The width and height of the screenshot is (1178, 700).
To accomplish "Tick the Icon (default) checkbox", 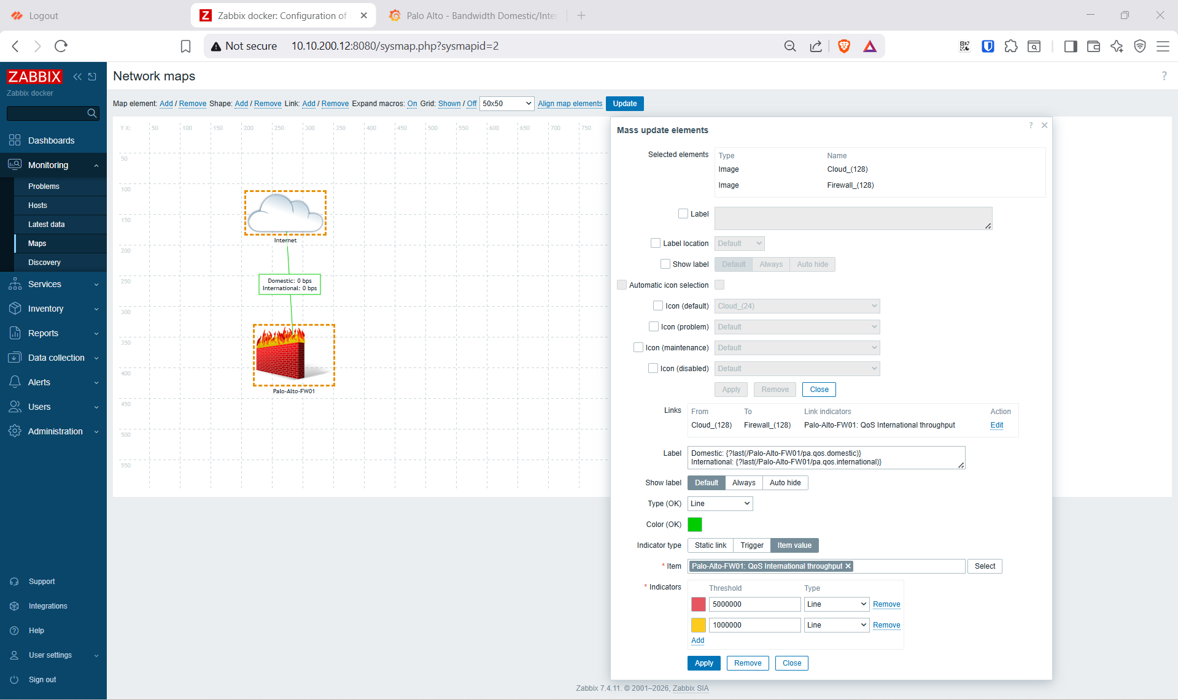I will (x=658, y=306).
